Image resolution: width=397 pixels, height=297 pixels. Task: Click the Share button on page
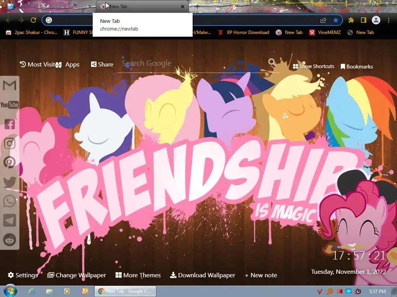pyautogui.click(x=102, y=65)
